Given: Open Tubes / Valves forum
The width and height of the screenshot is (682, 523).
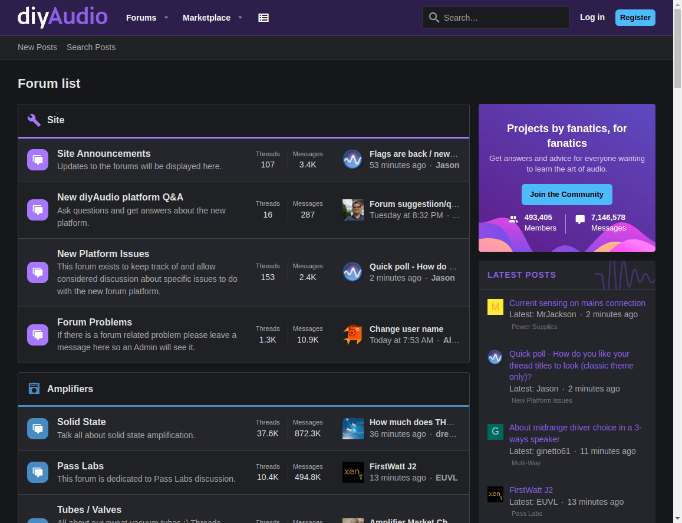Looking at the screenshot, I should tap(89, 509).
